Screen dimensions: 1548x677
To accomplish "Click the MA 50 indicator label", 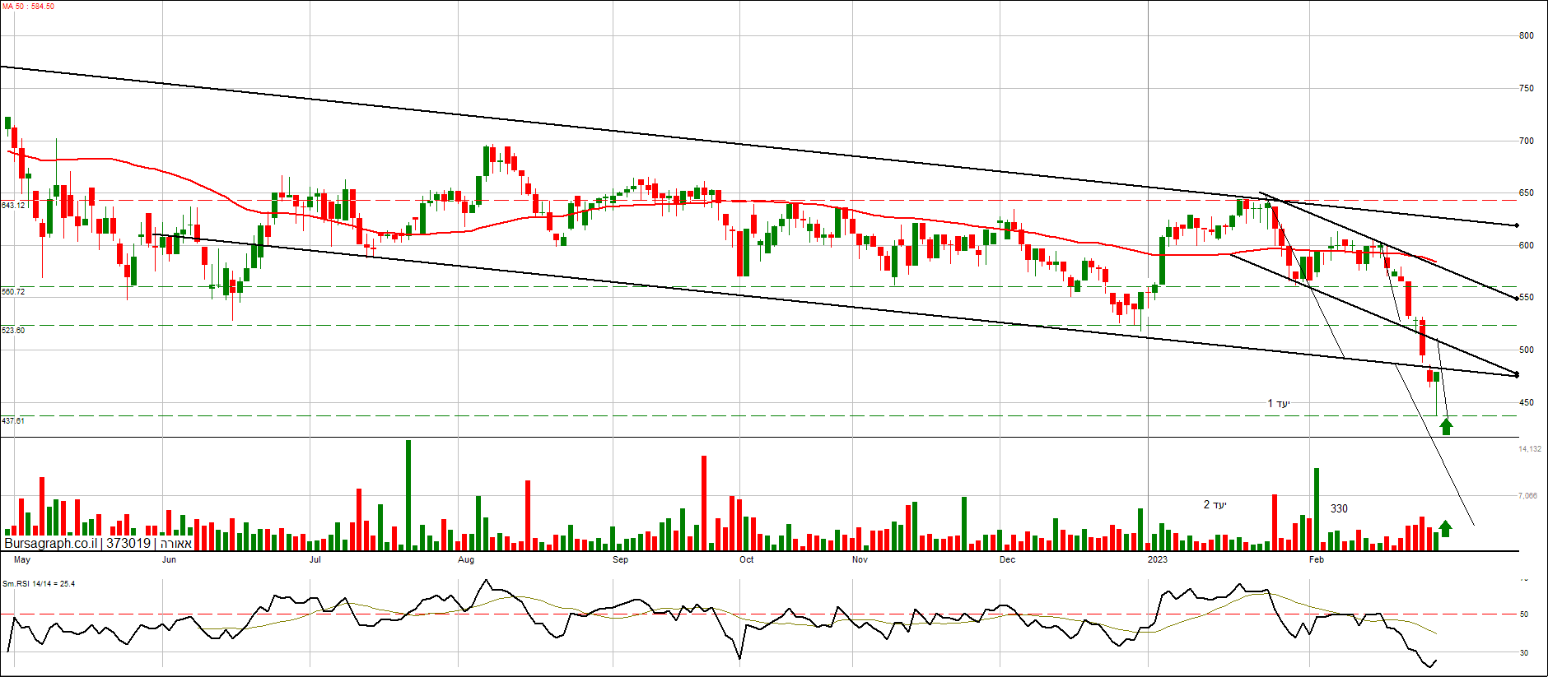I will click(28, 7).
